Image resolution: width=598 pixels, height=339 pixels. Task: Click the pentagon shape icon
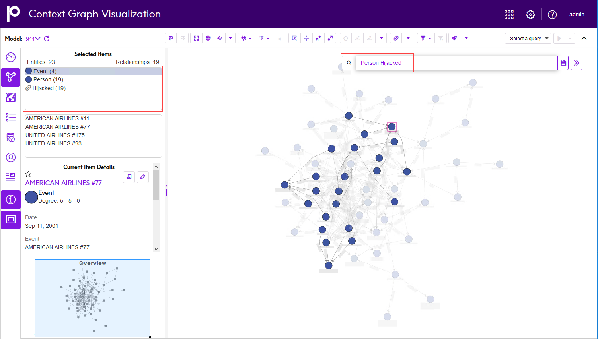click(346, 38)
